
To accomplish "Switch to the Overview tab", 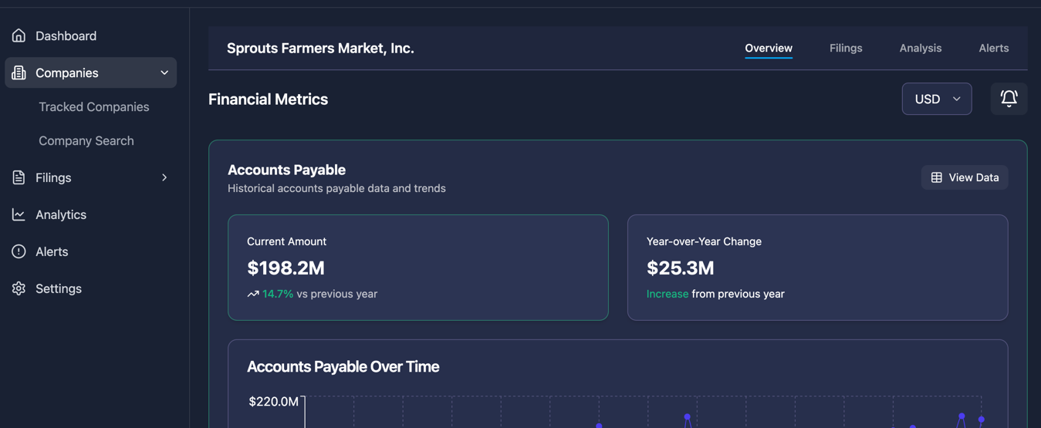I will pyautogui.click(x=769, y=48).
